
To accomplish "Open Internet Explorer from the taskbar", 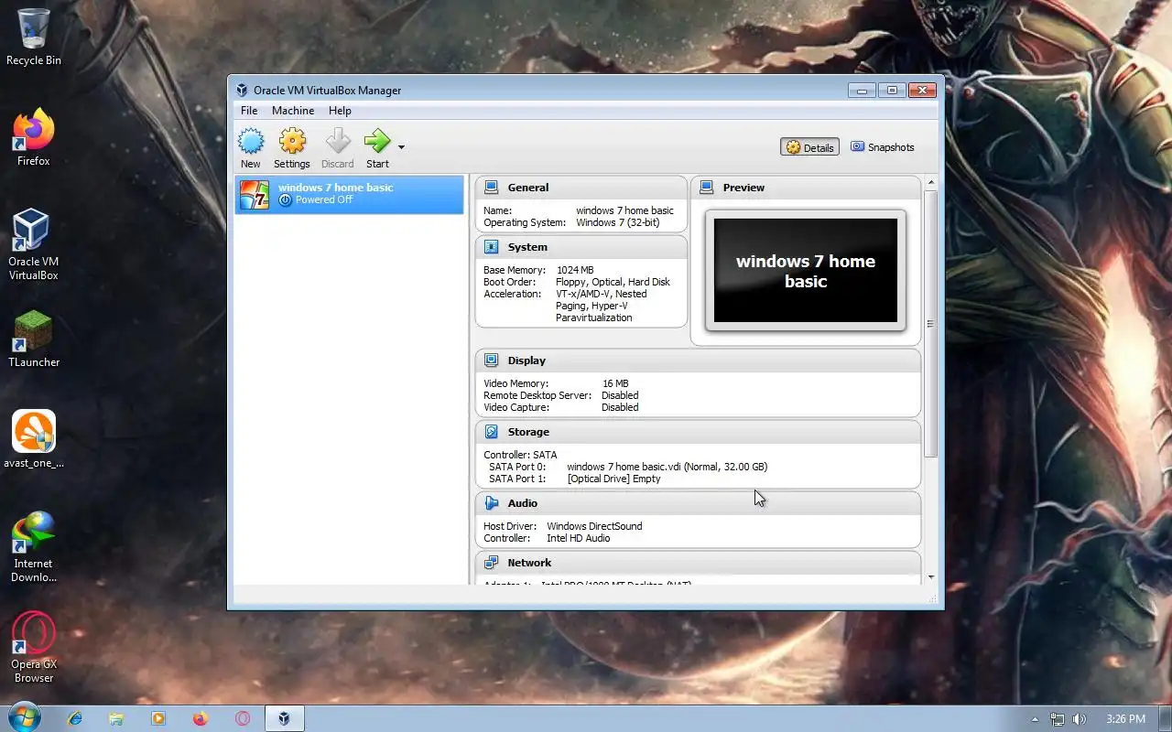I will (x=75, y=718).
